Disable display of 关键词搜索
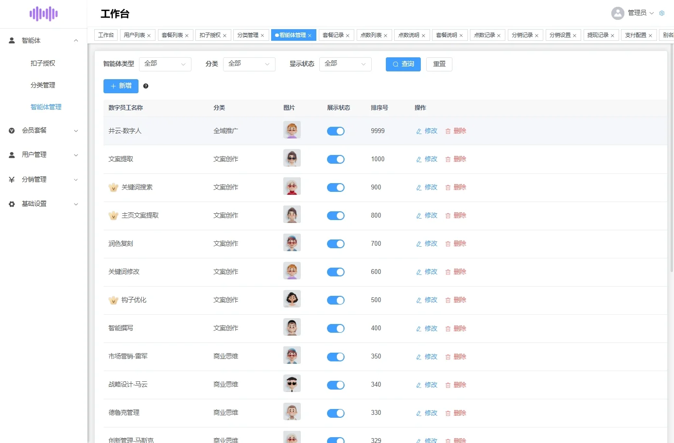Image resolution: width=674 pixels, height=443 pixels. point(336,187)
